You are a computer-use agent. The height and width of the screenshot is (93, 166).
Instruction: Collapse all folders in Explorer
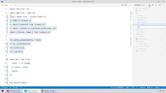pyautogui.click(x=160, y=5)
